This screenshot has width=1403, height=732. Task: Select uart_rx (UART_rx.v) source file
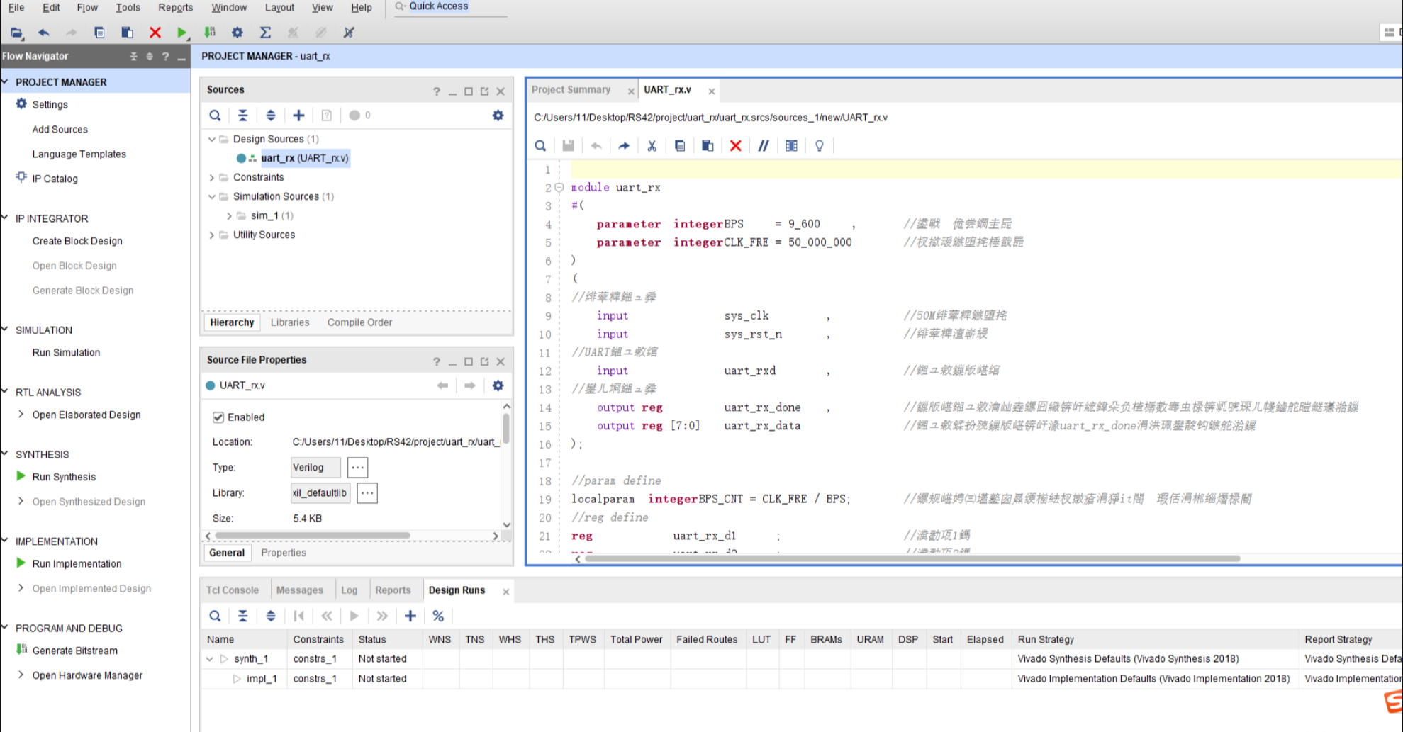click(305, 159)
